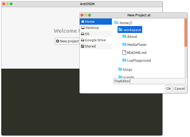Image resolution: width=190 pixels, height=137 pixels.
Task: Click the TinyEditor project name field
Action: click(149, 81)
